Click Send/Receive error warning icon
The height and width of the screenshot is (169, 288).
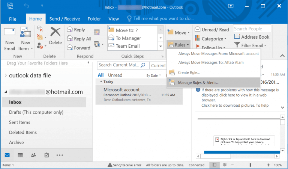coord(110,165)
